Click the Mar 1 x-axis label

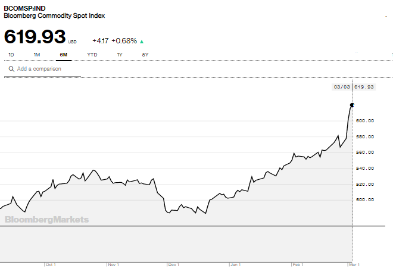[x=354, y=264]
